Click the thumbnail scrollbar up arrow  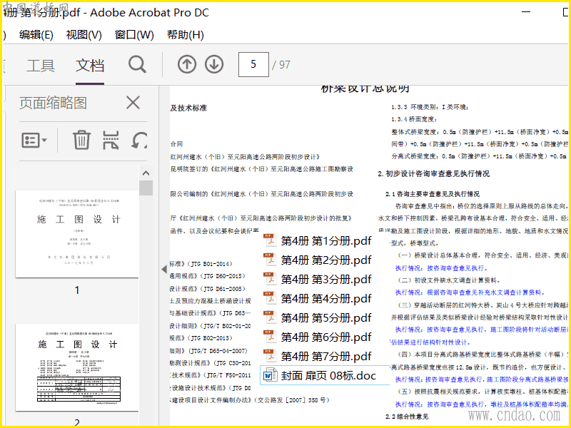tap(146, 173)
